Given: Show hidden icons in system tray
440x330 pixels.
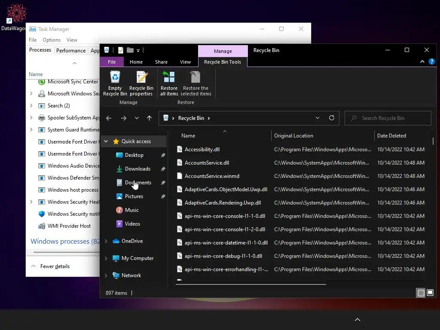Looking at the screenshot, I should (x=357, y=320).
